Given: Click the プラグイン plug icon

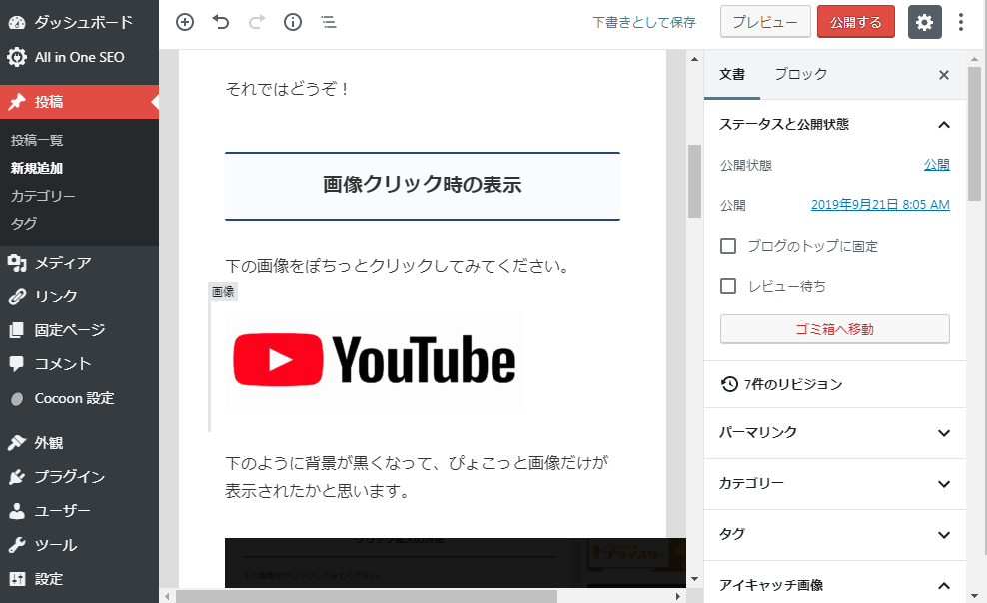Looking at the screenshot, I should 17,476.
